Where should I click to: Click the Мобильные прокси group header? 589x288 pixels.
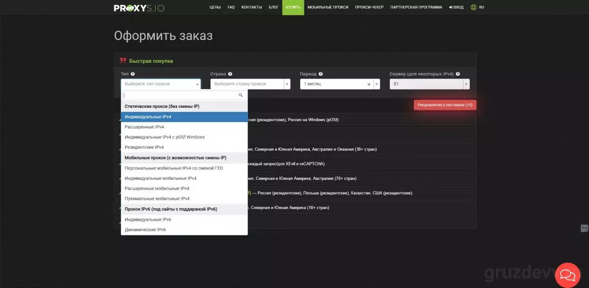coord(184,158)
